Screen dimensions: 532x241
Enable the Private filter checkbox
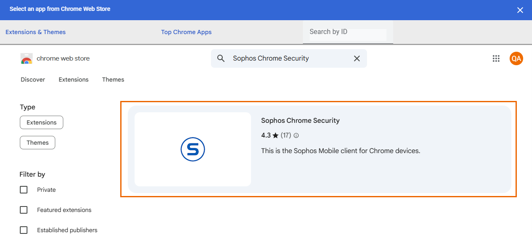coord(24,190)
